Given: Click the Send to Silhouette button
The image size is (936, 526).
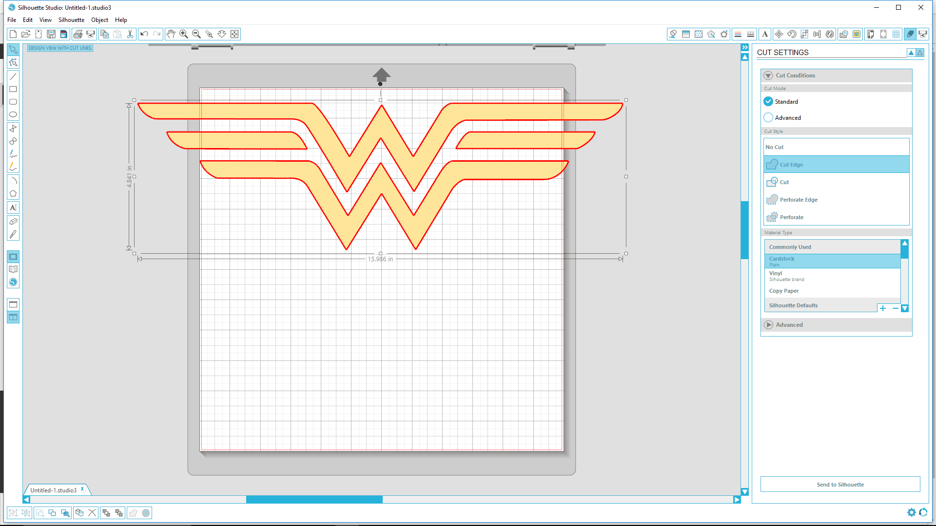Looking at the screenshot, I should tap(840, 485).
